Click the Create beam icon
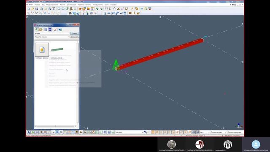Viewport: 270px width, 152px height. pos(109,13)
